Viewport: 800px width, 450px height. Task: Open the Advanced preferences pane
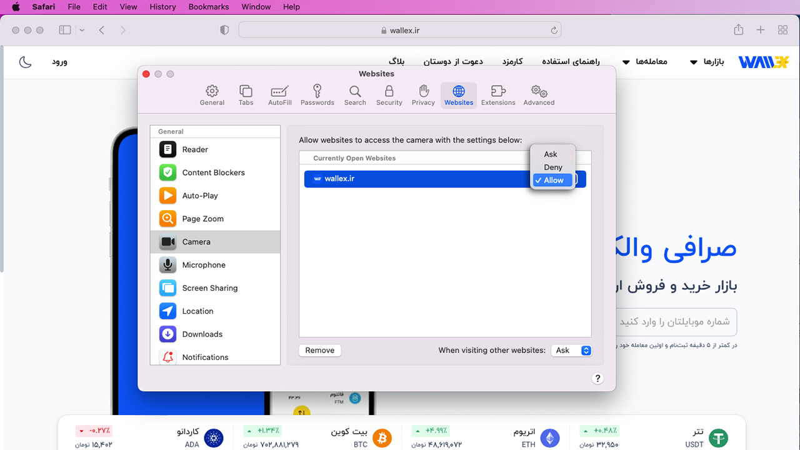[539, 95]
